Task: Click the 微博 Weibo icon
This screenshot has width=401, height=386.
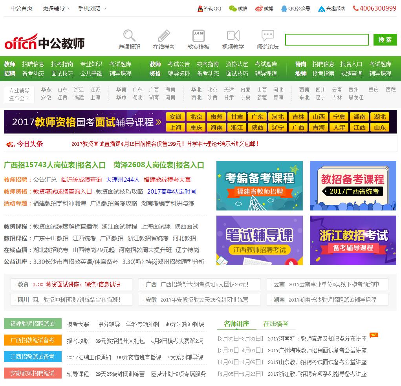Action: [259, 9]
